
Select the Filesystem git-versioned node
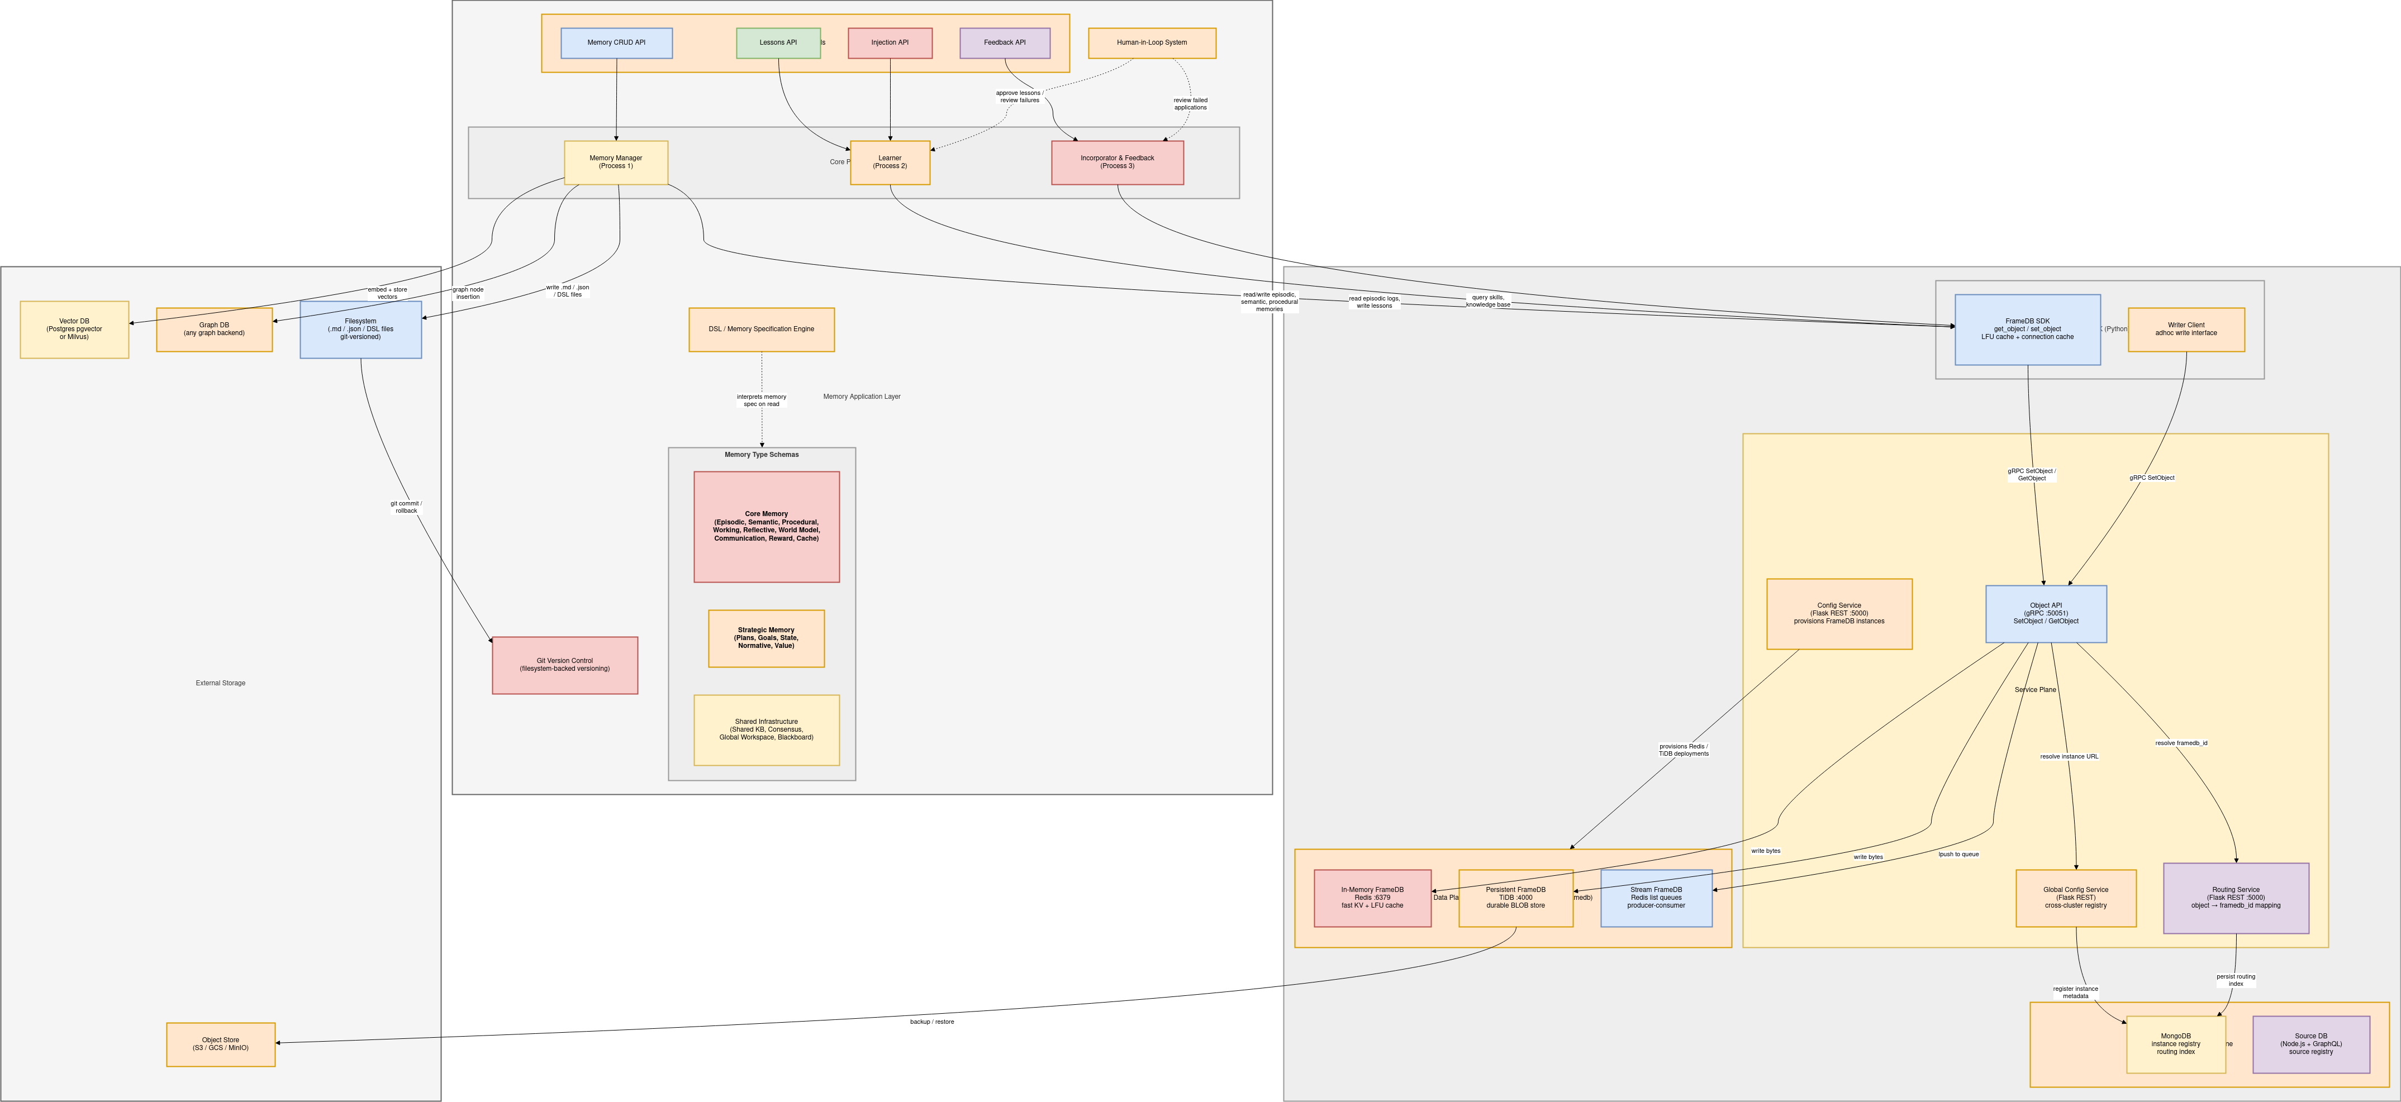[361, 329]
